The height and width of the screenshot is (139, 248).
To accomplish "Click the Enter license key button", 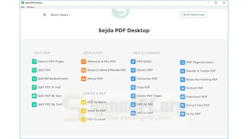I will (194, 15).
